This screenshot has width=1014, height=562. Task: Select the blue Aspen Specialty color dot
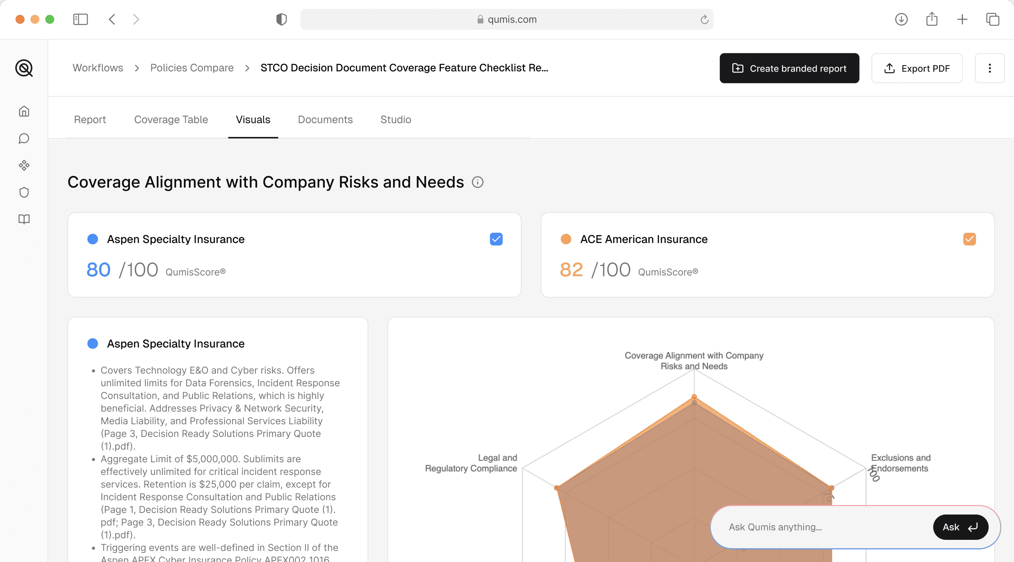coord(93,239)
